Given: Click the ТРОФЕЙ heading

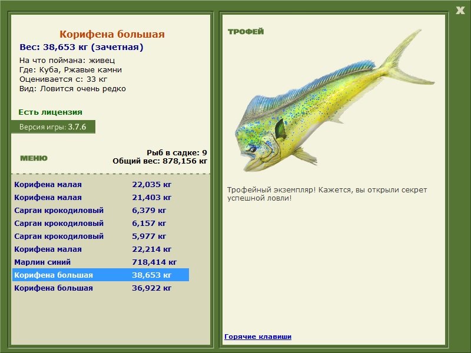Looking at the screenshot, I should [246, 32].
